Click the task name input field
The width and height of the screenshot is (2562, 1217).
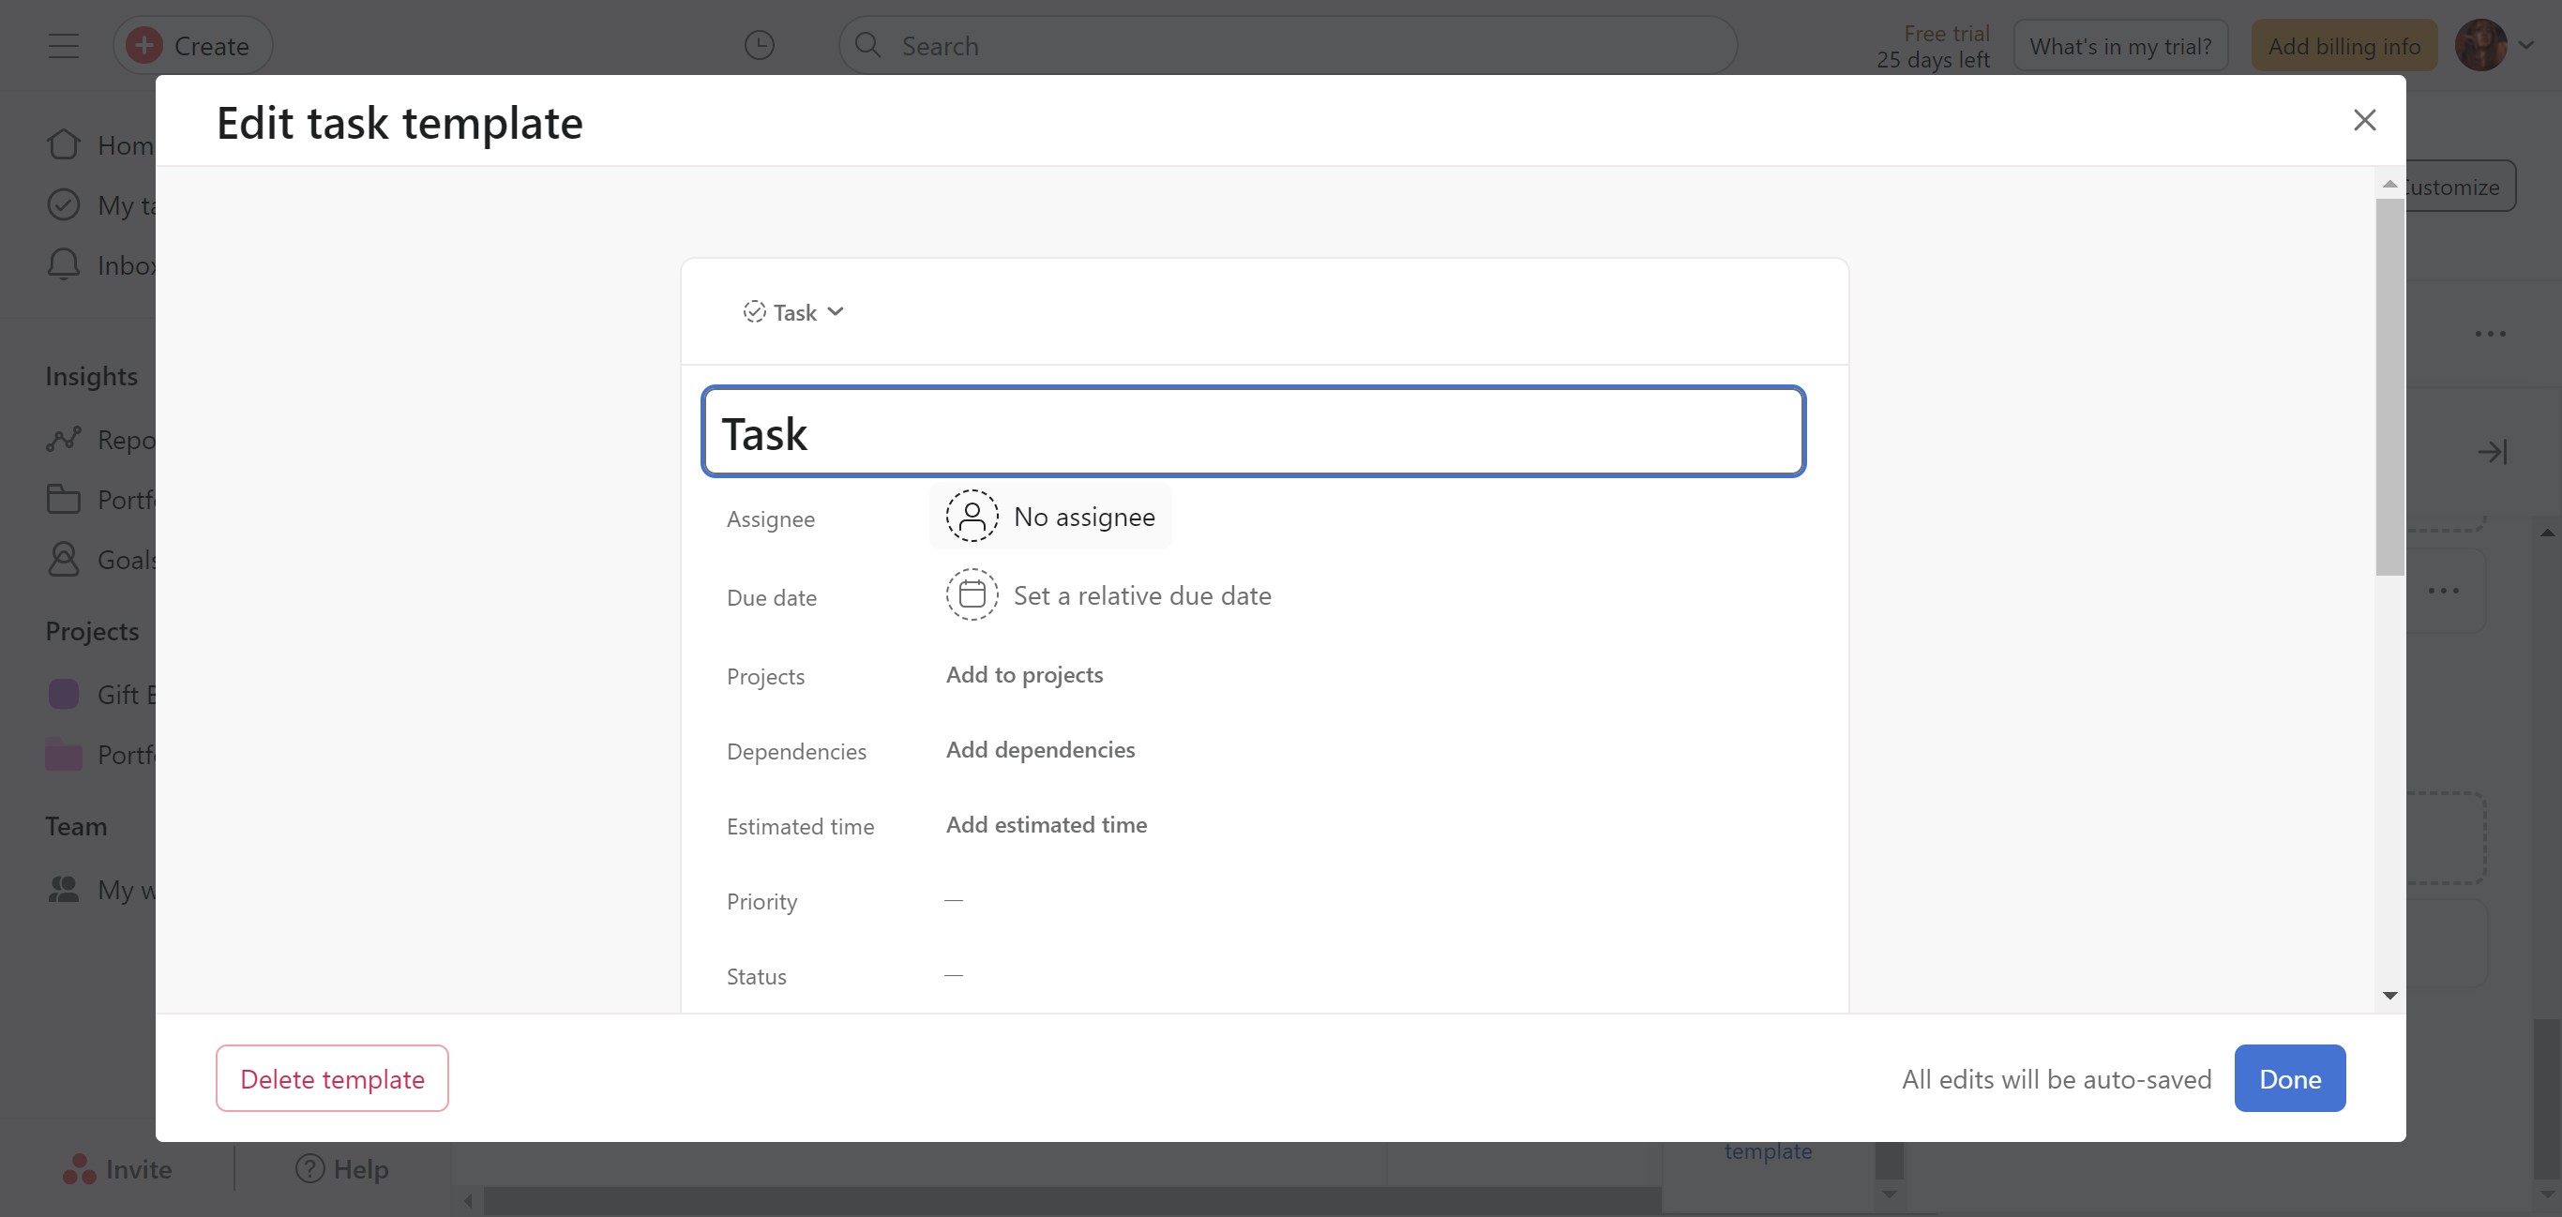pos(1252,432)
